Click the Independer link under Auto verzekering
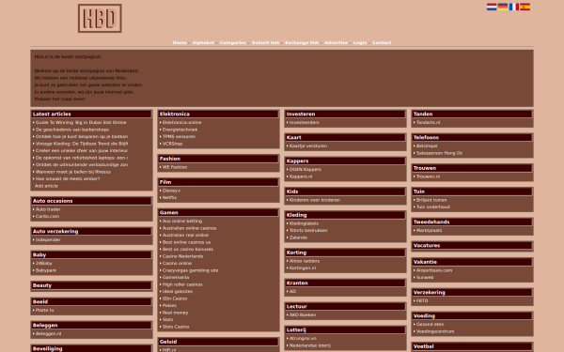The width and height of the screenshot is (564, 352). tap(48, 240)
